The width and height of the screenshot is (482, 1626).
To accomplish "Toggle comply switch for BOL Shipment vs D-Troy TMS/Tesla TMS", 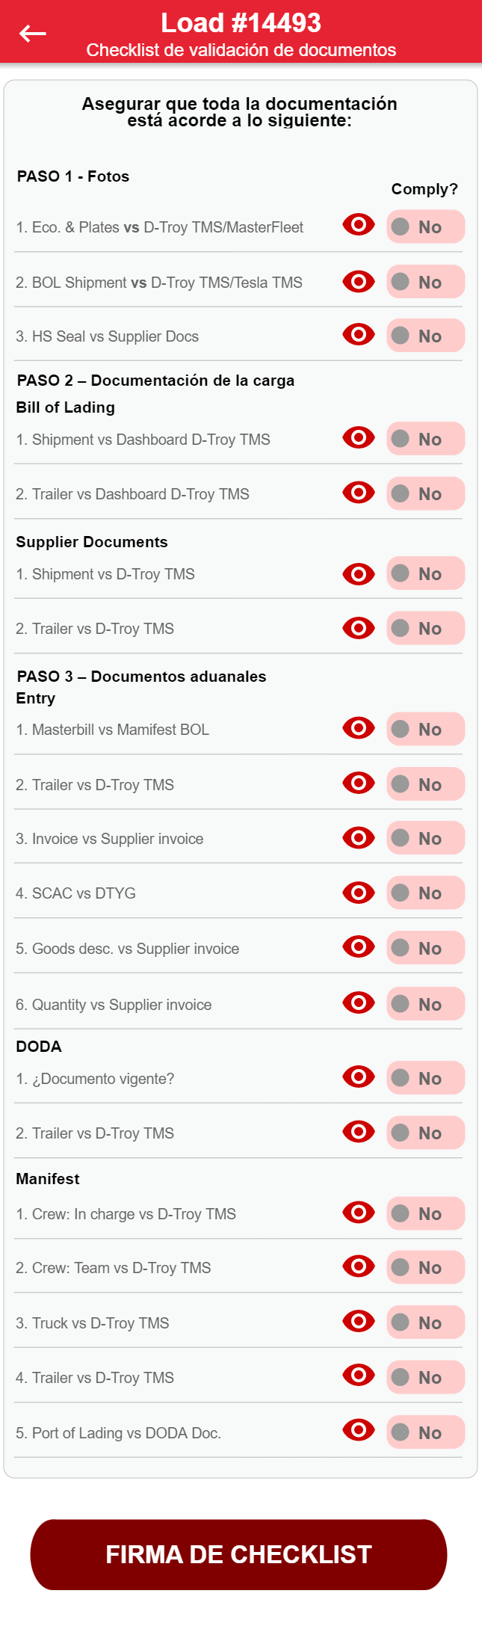I will (x=425, y=282).
